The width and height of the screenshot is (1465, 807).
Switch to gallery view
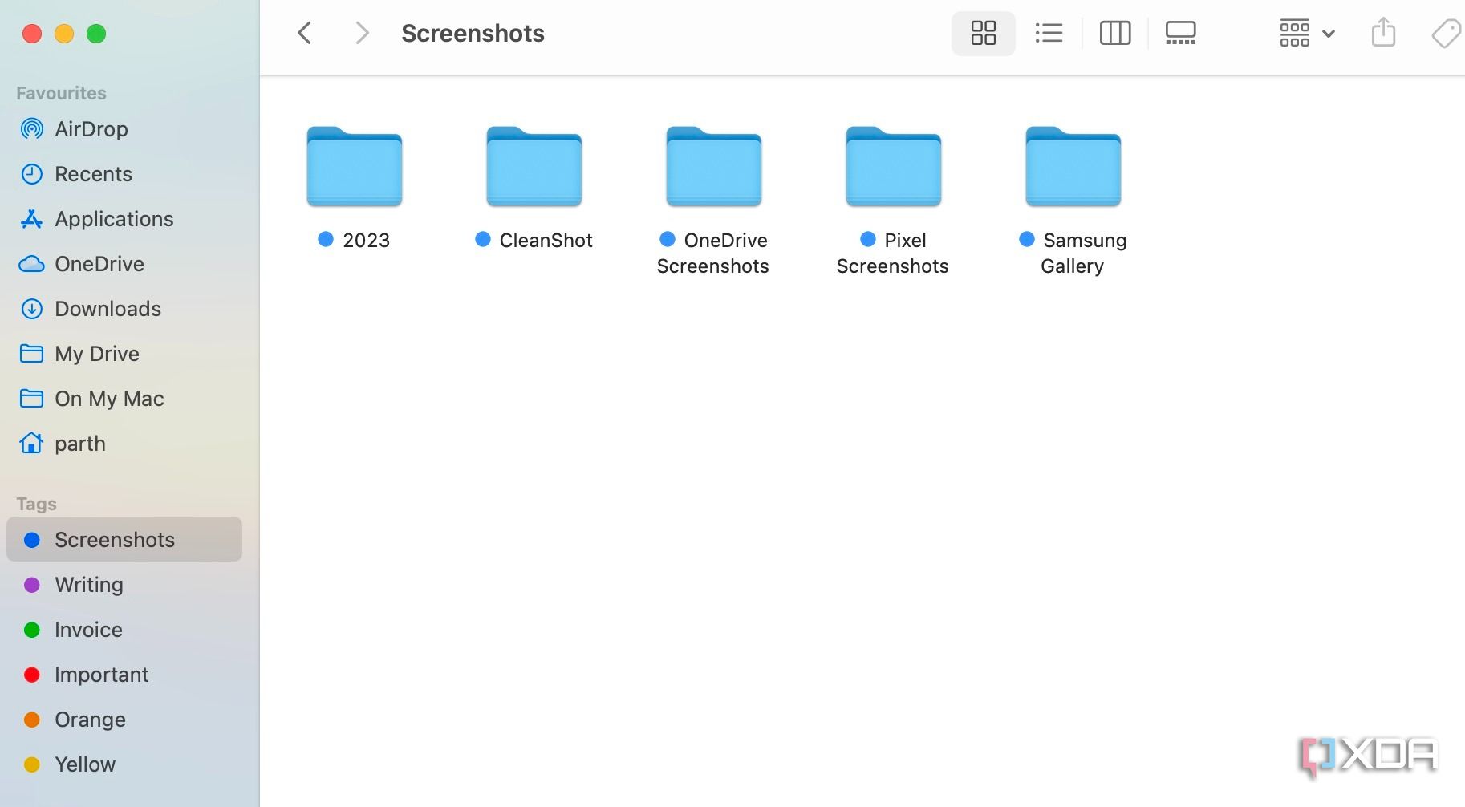[1180, 33]
